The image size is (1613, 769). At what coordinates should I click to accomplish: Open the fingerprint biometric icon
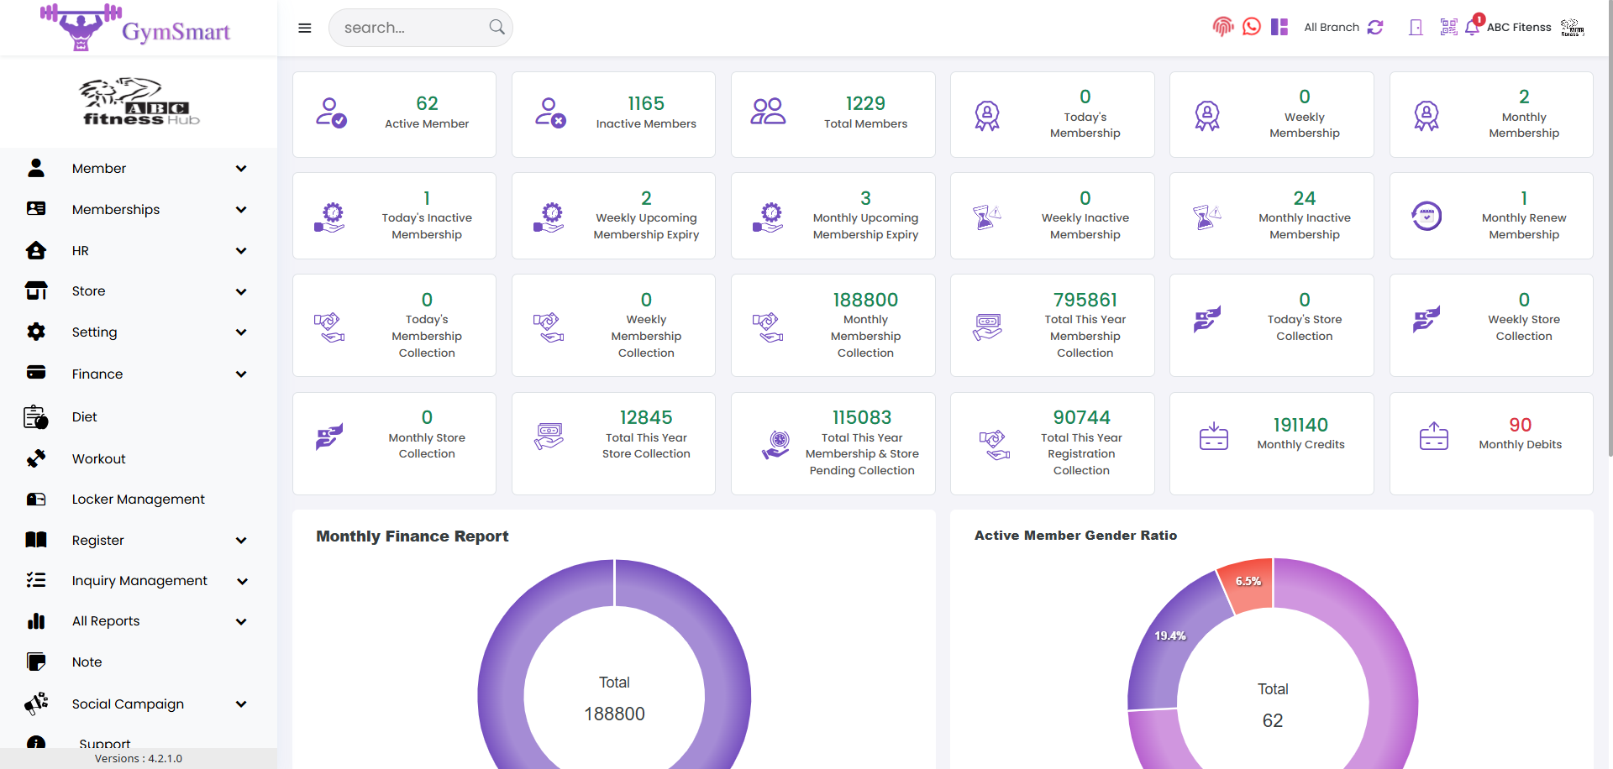[1223, 27]
